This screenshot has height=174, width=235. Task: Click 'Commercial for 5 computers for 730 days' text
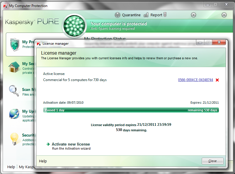click(75, 80)
